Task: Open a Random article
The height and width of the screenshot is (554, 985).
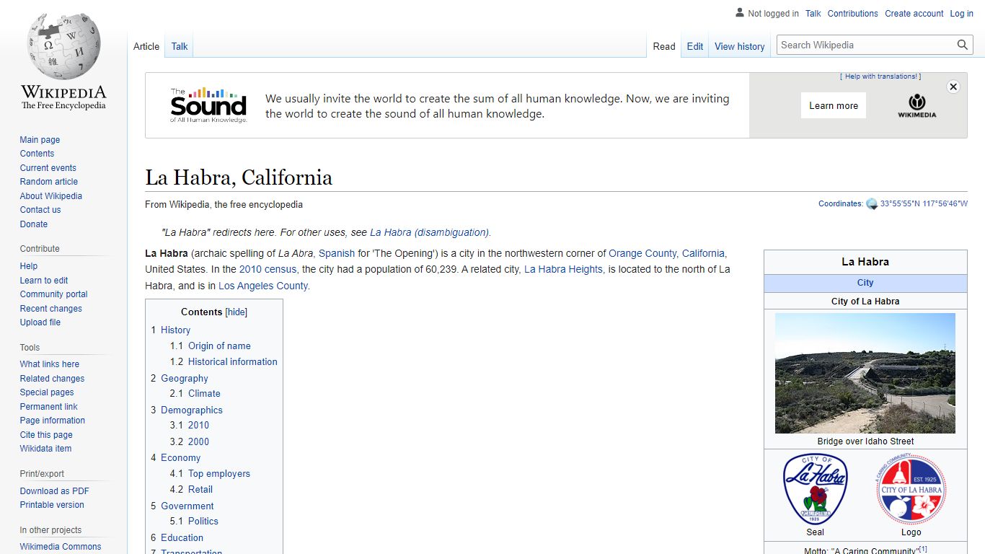Action: tap(48, 182)
